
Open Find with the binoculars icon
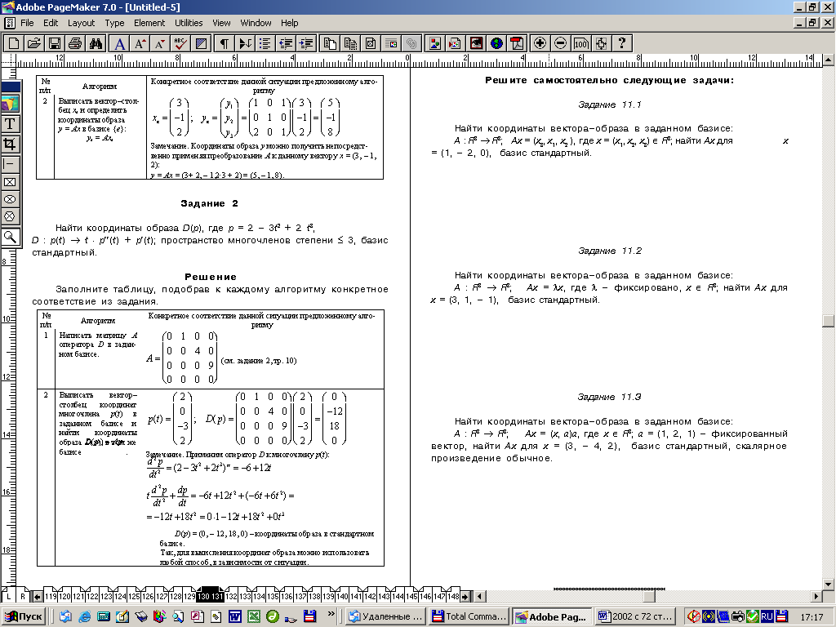coord(96,43)
